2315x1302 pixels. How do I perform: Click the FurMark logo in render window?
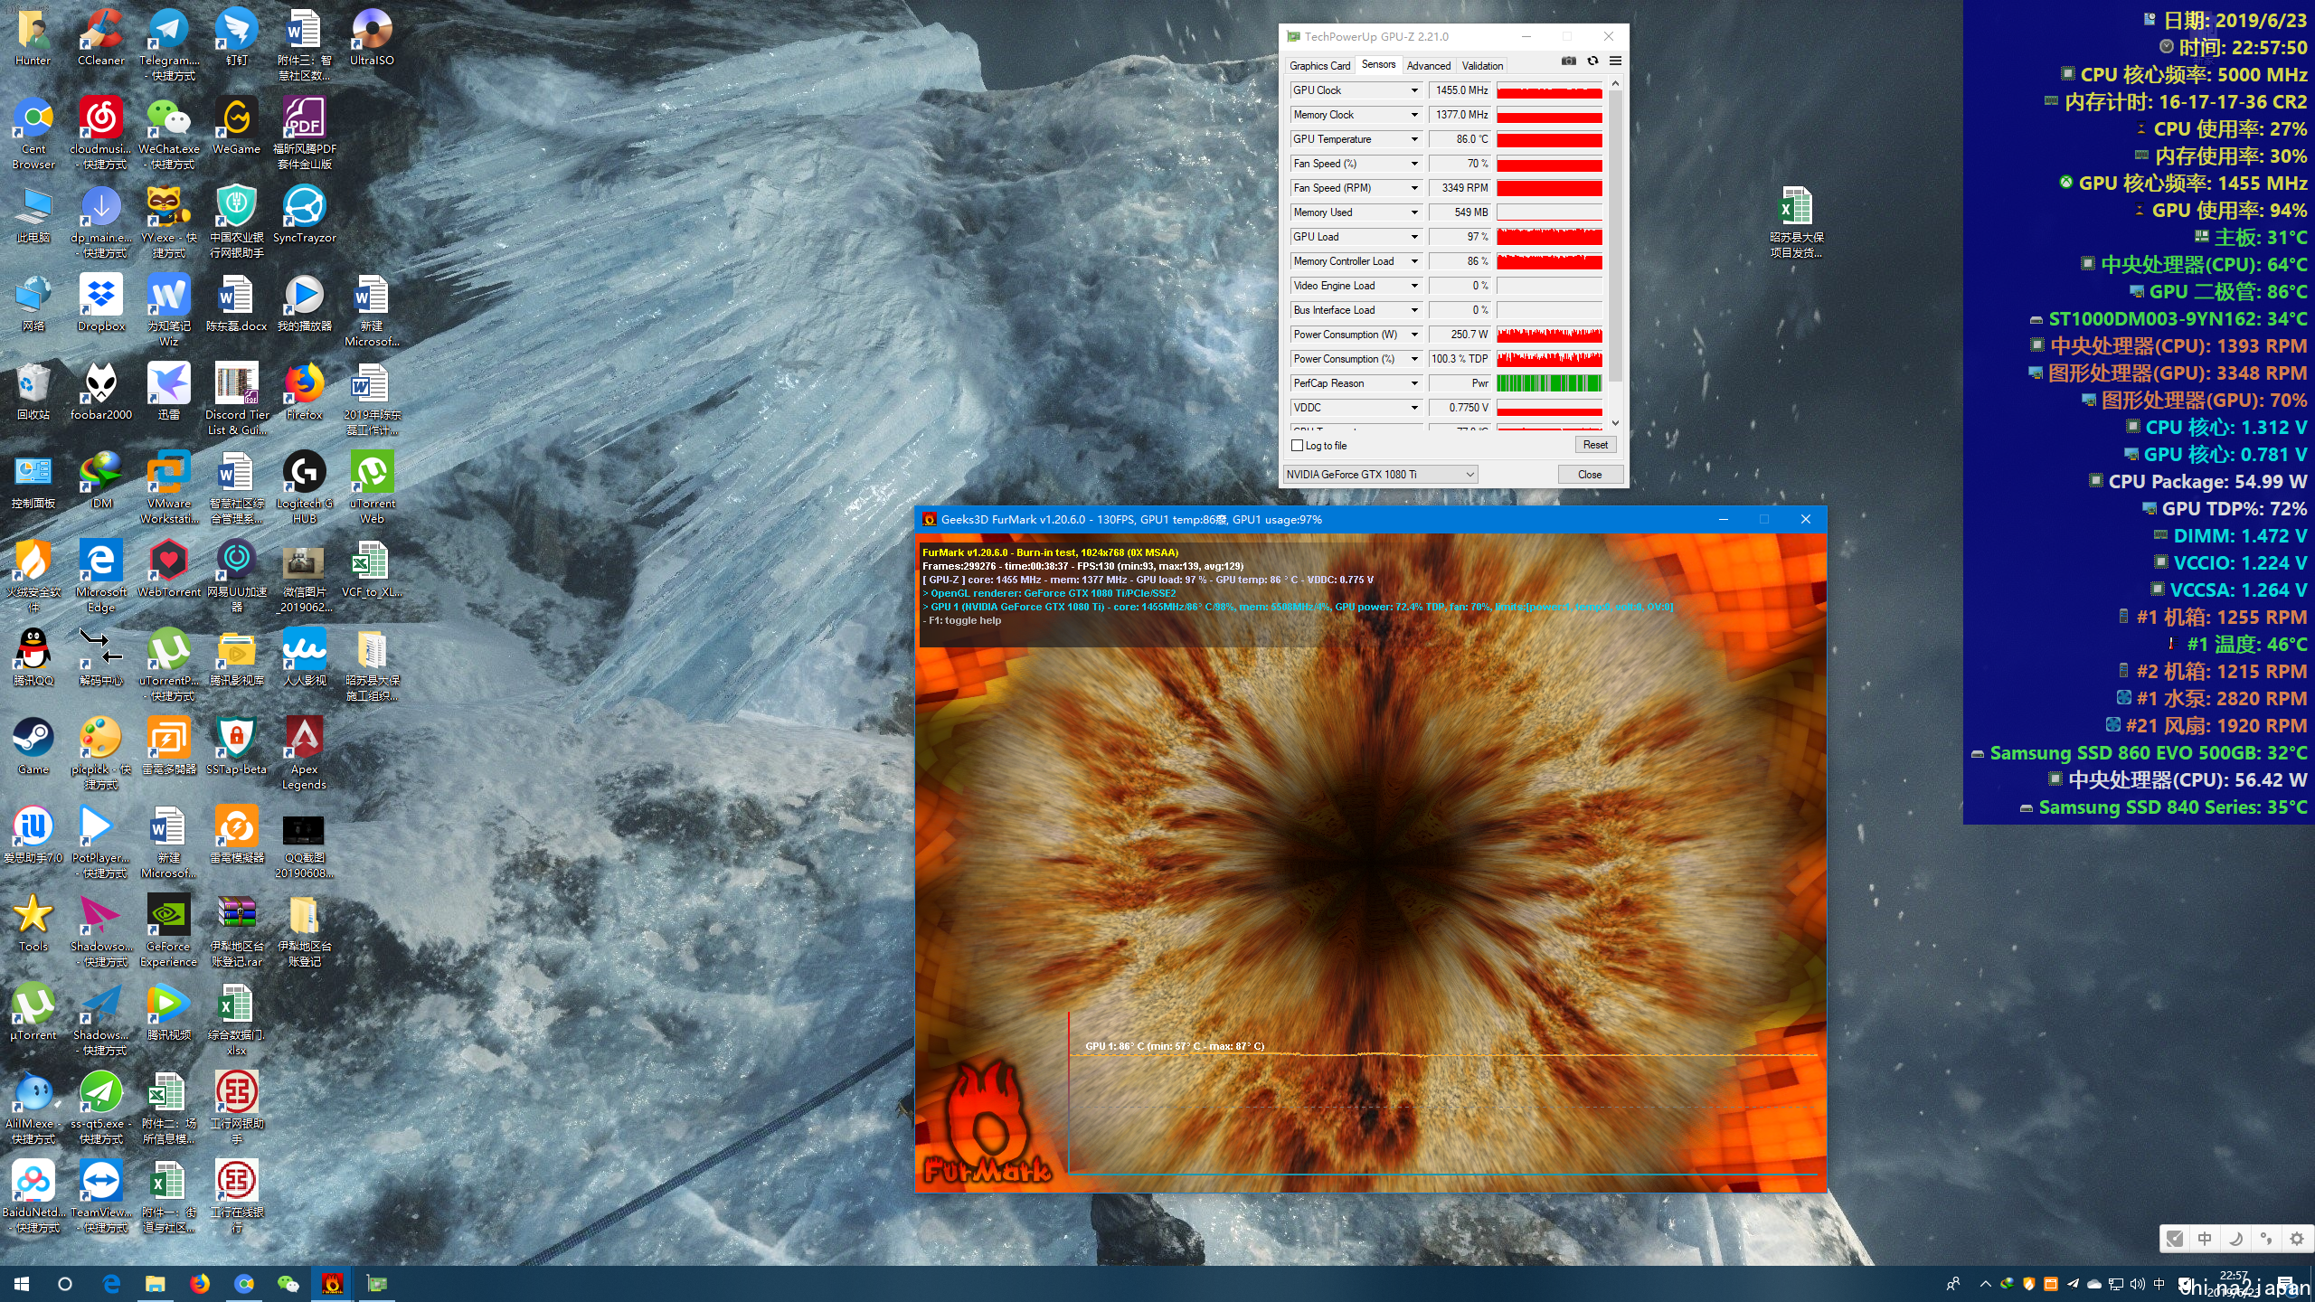pos(987,1124)
